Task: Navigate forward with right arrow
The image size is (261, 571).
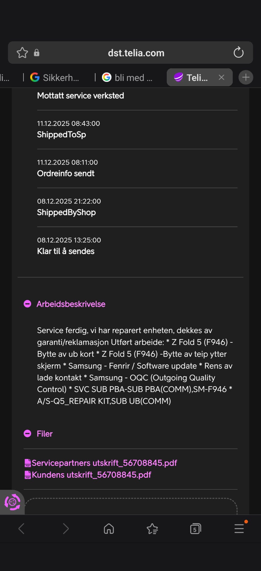Action: (x=66, y=528)
